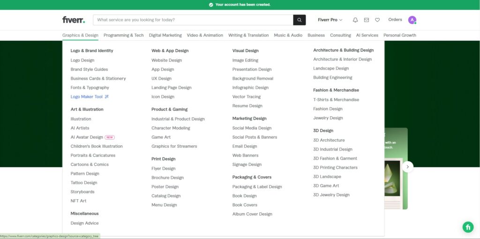Open 3D Jewelry Design

pyautogui.click(x=331, y=195)
